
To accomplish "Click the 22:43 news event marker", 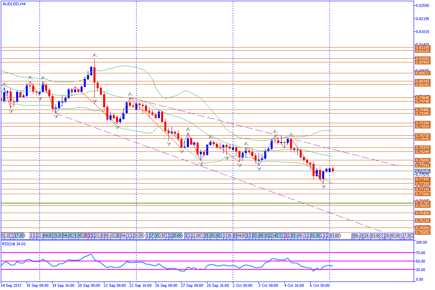I will [x=273, y=236].
